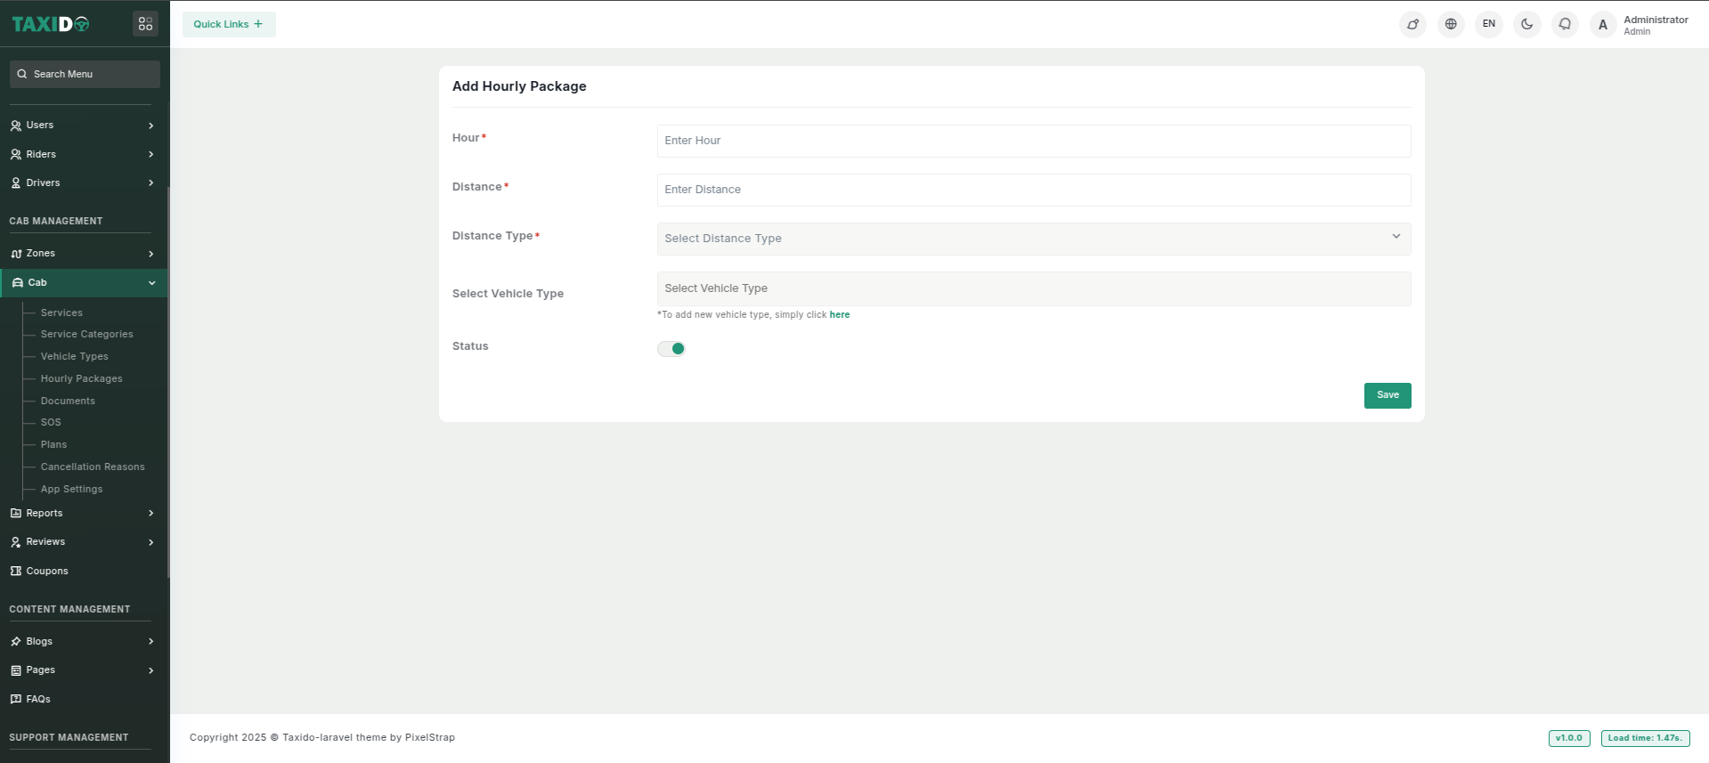Click the first round icon in header
1709x763 pixels.
click(x=1412, y=24)
